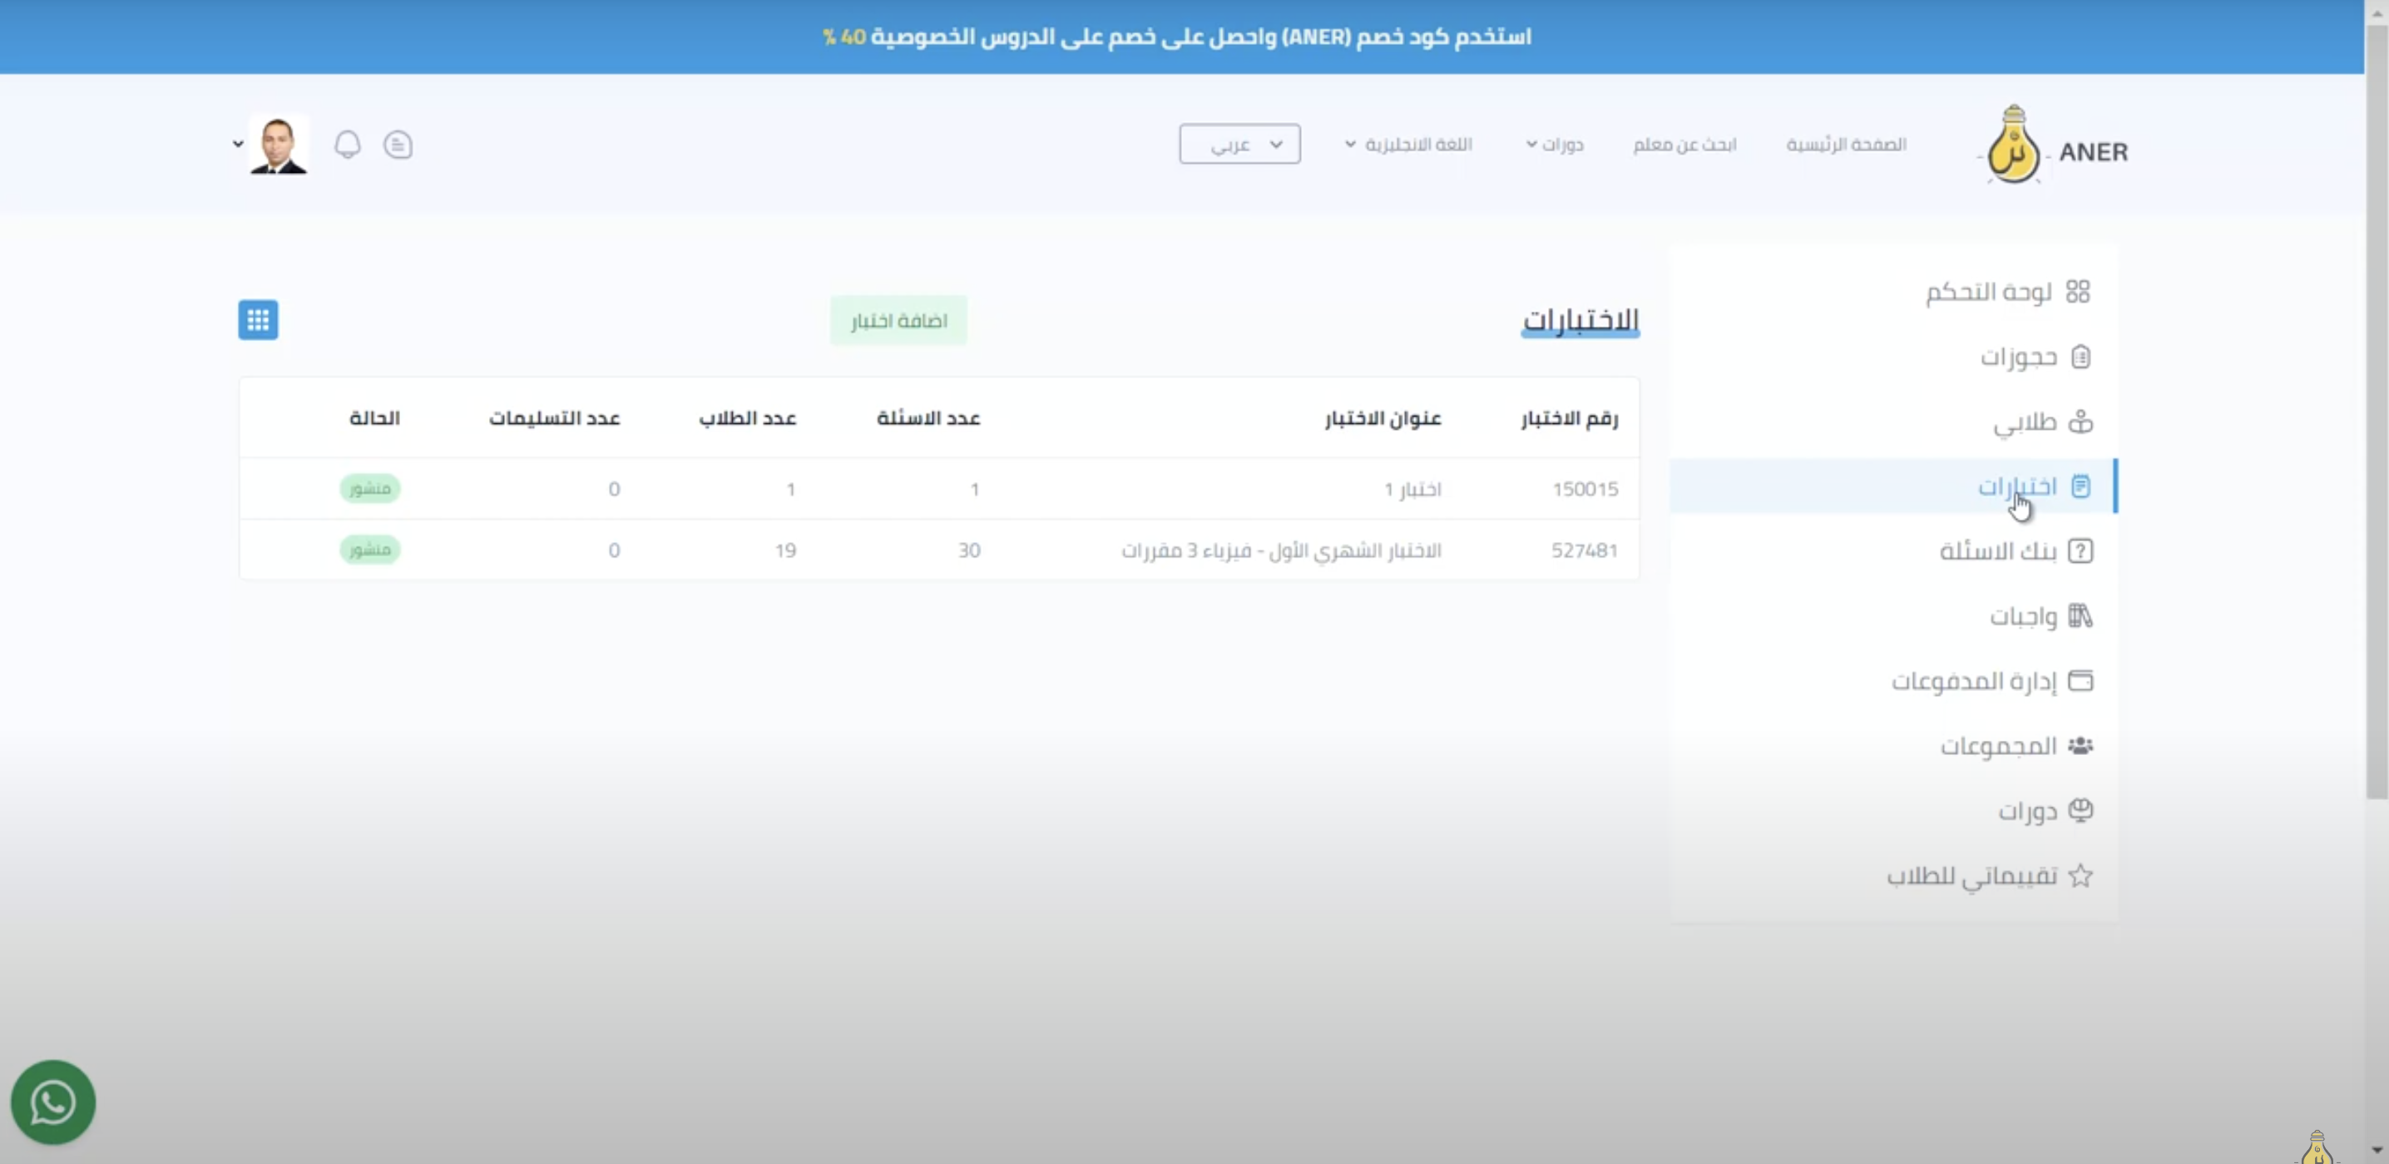Click the question count 30
The image size is (2389, 1164).
969,550
